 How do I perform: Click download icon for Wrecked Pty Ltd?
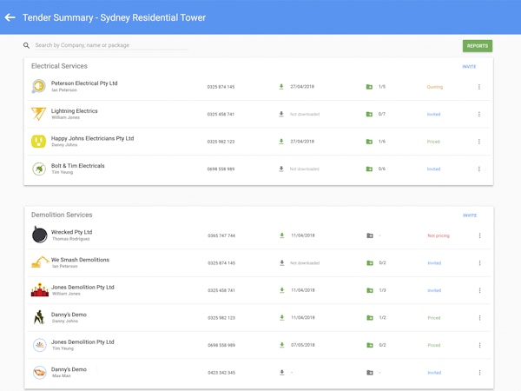281,235
